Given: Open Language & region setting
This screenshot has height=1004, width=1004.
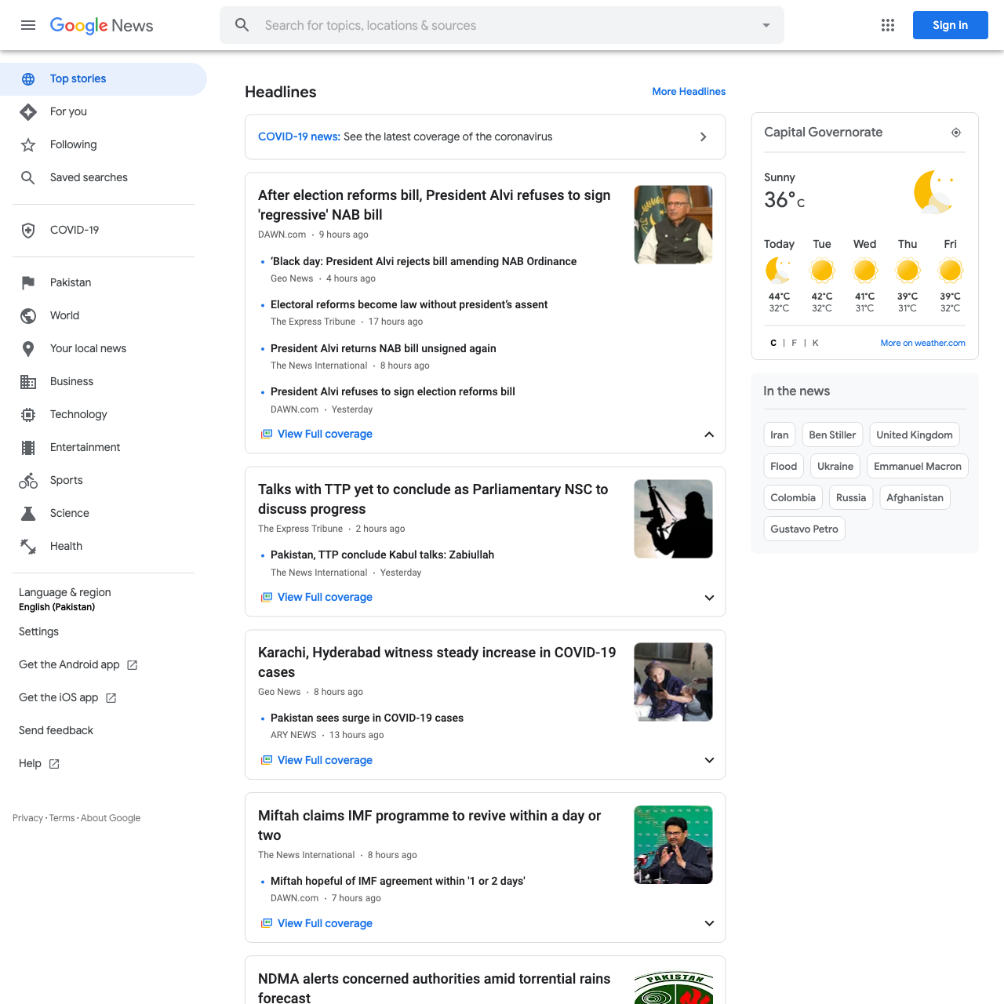Looking at the screenshot, I should coord(65,599).
